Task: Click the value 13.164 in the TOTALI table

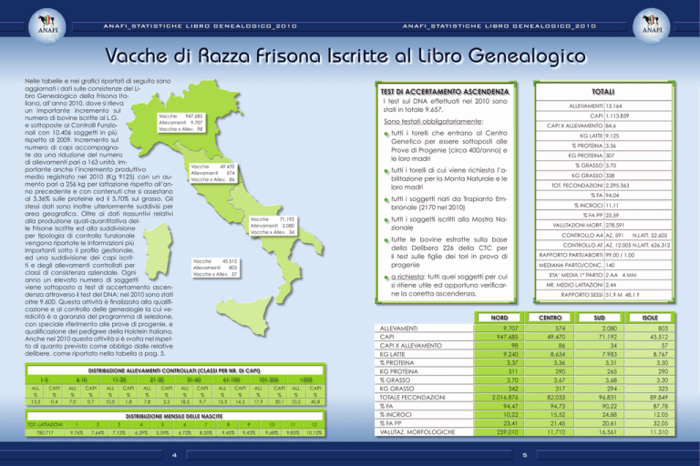Action: tap(613, 106)
